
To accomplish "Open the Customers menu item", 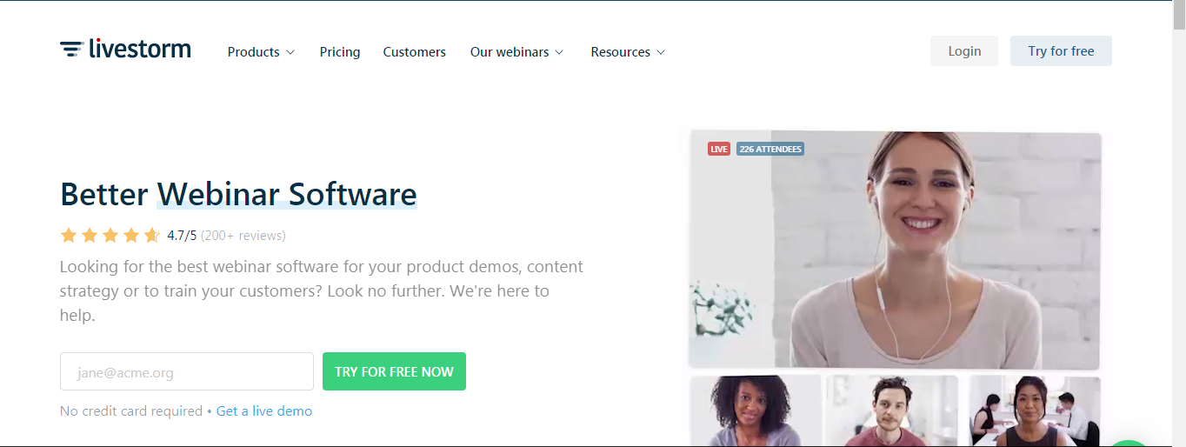I will pos(414,52).
